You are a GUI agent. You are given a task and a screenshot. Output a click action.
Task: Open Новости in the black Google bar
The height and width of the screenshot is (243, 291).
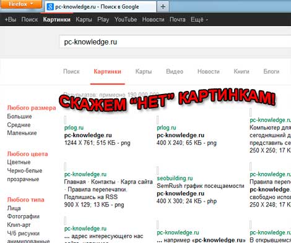point(154,20)
